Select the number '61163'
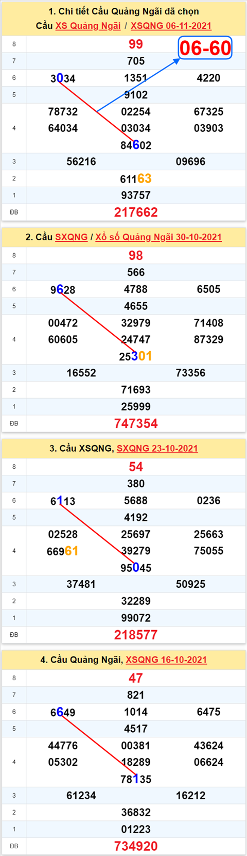247x856 pixels. point(136,179)
